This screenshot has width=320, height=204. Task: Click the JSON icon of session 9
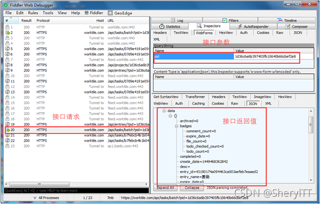(x=7, y=70)
